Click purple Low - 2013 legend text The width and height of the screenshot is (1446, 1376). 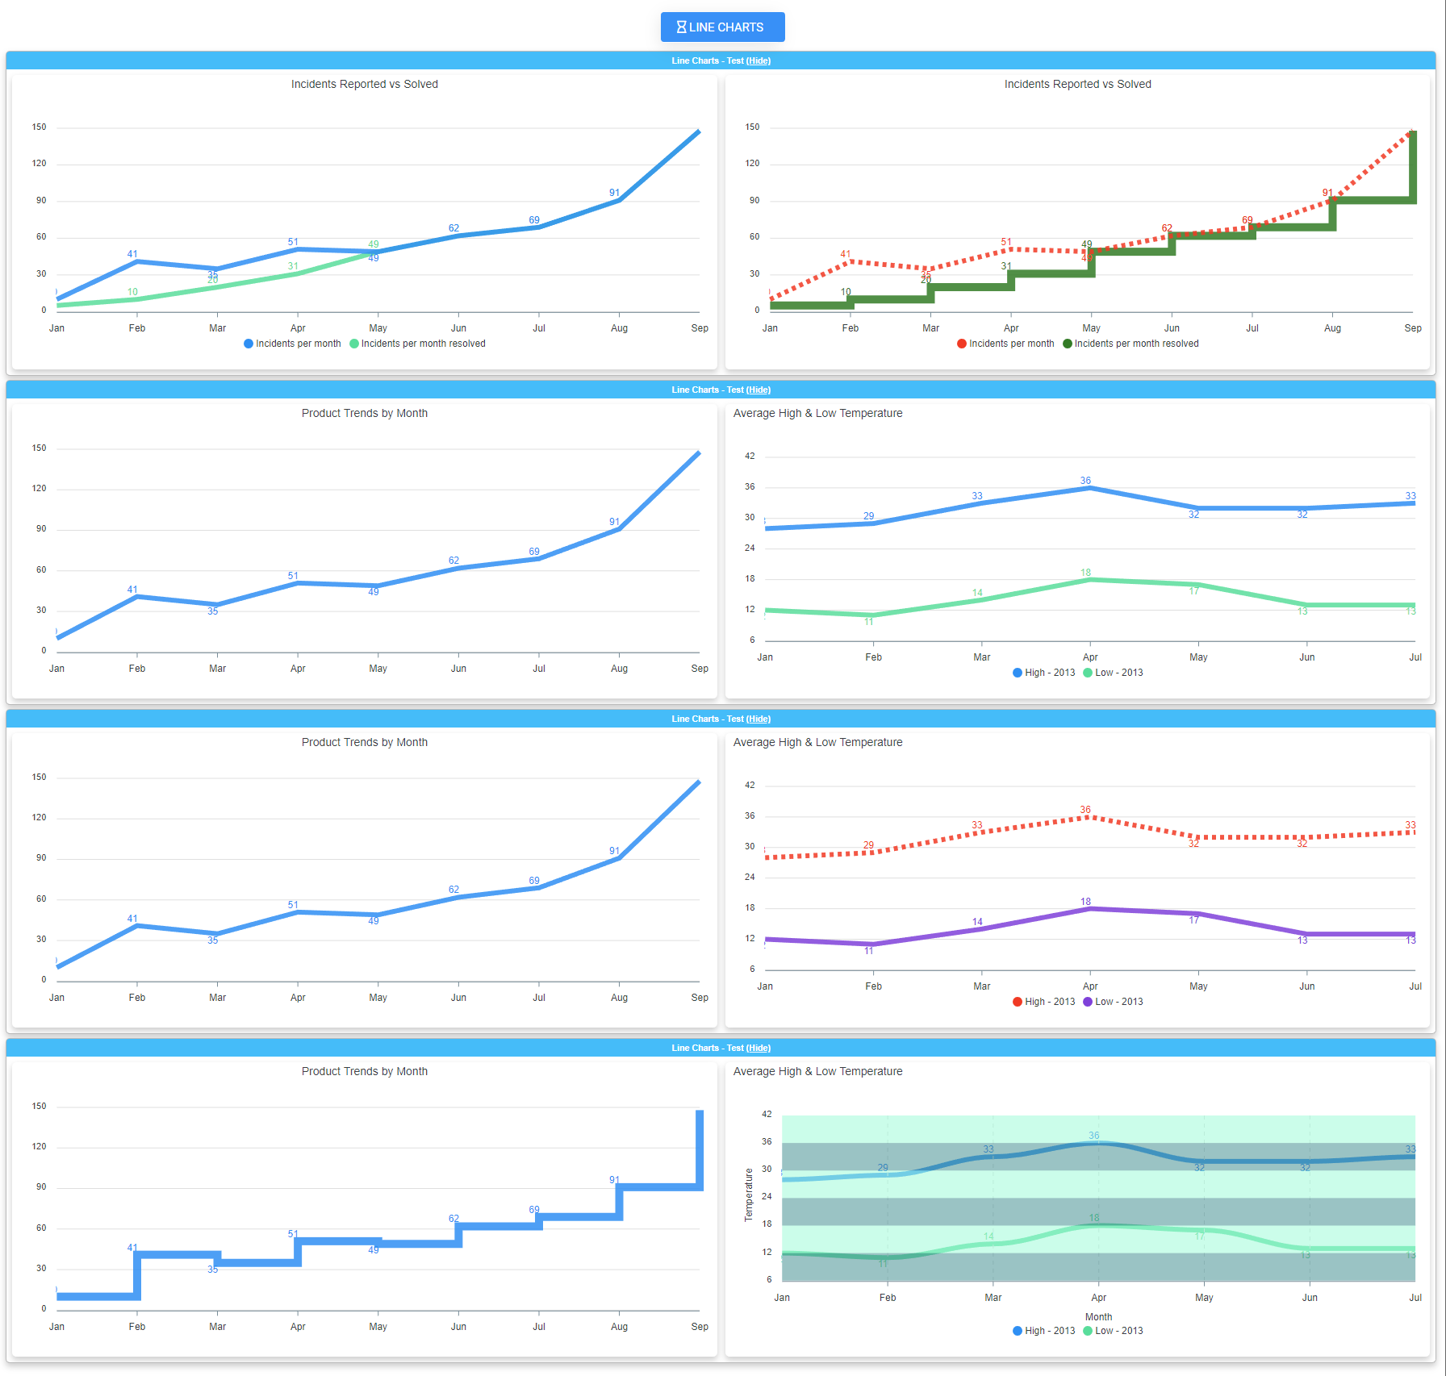click(x=1118, y=1002)
